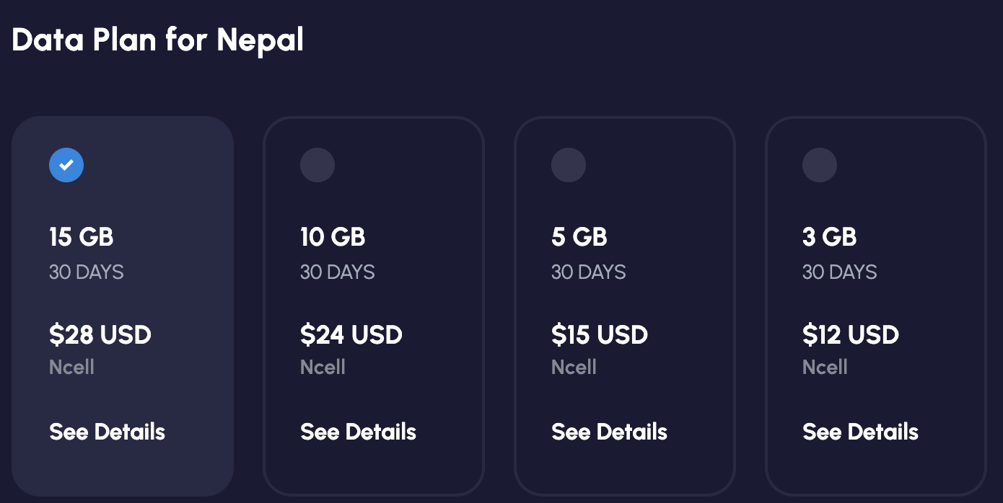The image size is (1003, 503).
Task: Click the Data Plan for Nepal heading
Action: point(157,40)
